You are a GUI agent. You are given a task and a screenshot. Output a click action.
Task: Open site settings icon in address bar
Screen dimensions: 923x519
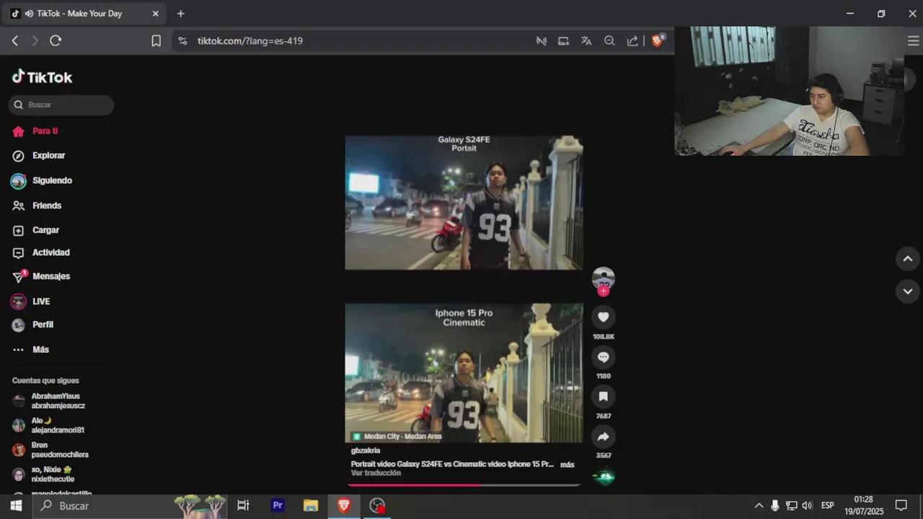click(182, 41)
